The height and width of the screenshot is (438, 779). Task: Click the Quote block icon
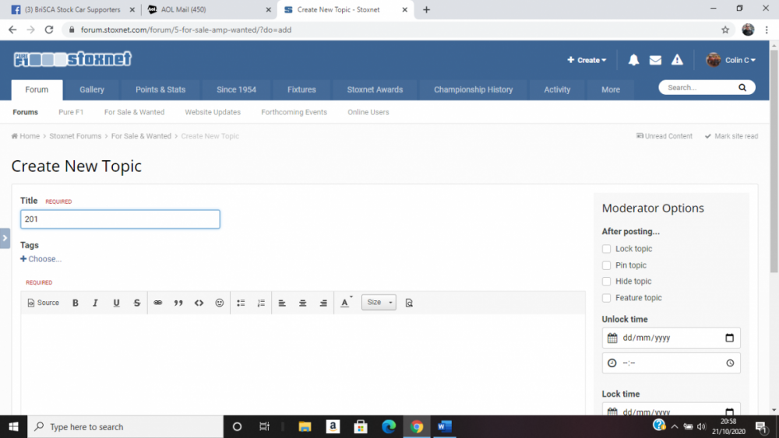pyautogui.click(x=178, y=303)
